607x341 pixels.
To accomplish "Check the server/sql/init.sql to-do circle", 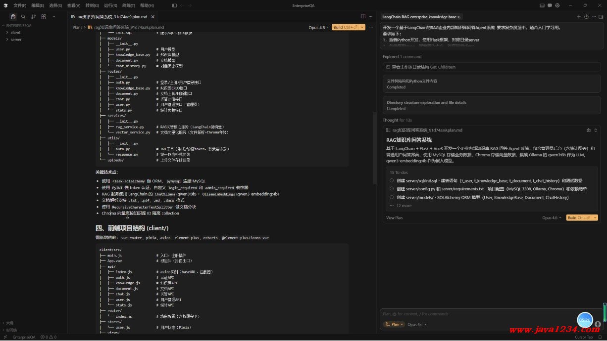I will click(392, 181).
